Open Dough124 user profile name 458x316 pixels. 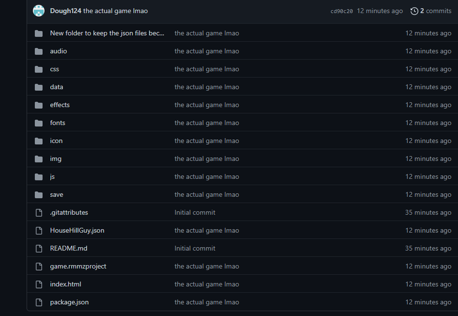[66, 11]
